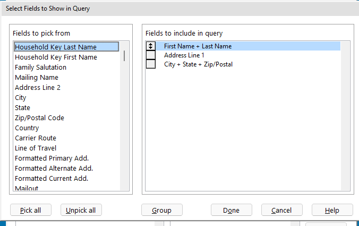Select First Name + Last Name query row

[x=198, y=46]
